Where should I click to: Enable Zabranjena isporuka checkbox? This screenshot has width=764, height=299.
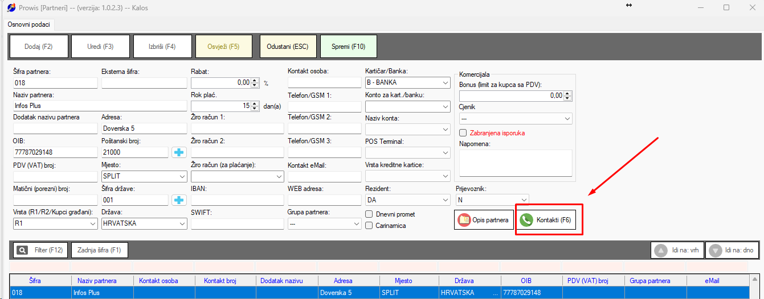click(463, 132)
